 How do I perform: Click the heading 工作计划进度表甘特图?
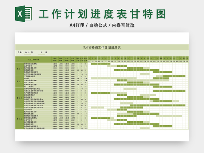click(x=102, y=14)
